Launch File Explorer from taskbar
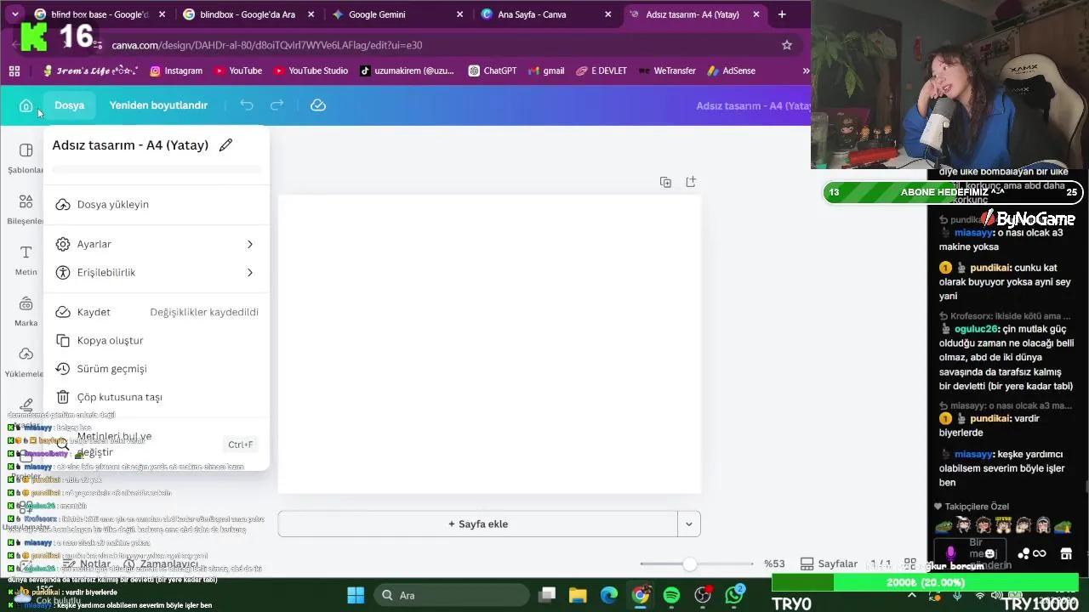This screenshot has height=612, width=1089. pyautogui.click(x=578, y=595)
